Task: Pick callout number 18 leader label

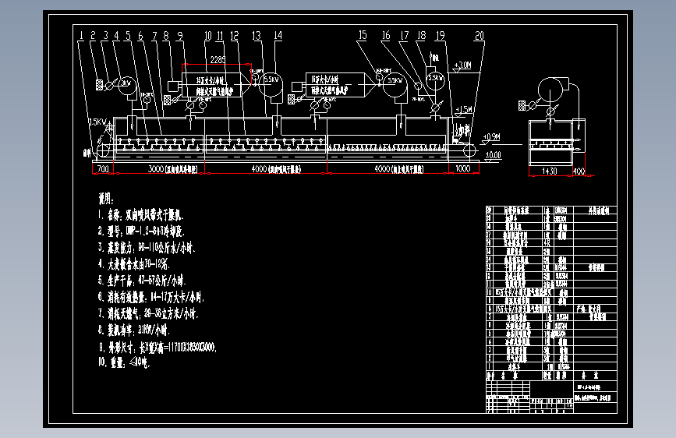Action: click(x=421, y=35)
